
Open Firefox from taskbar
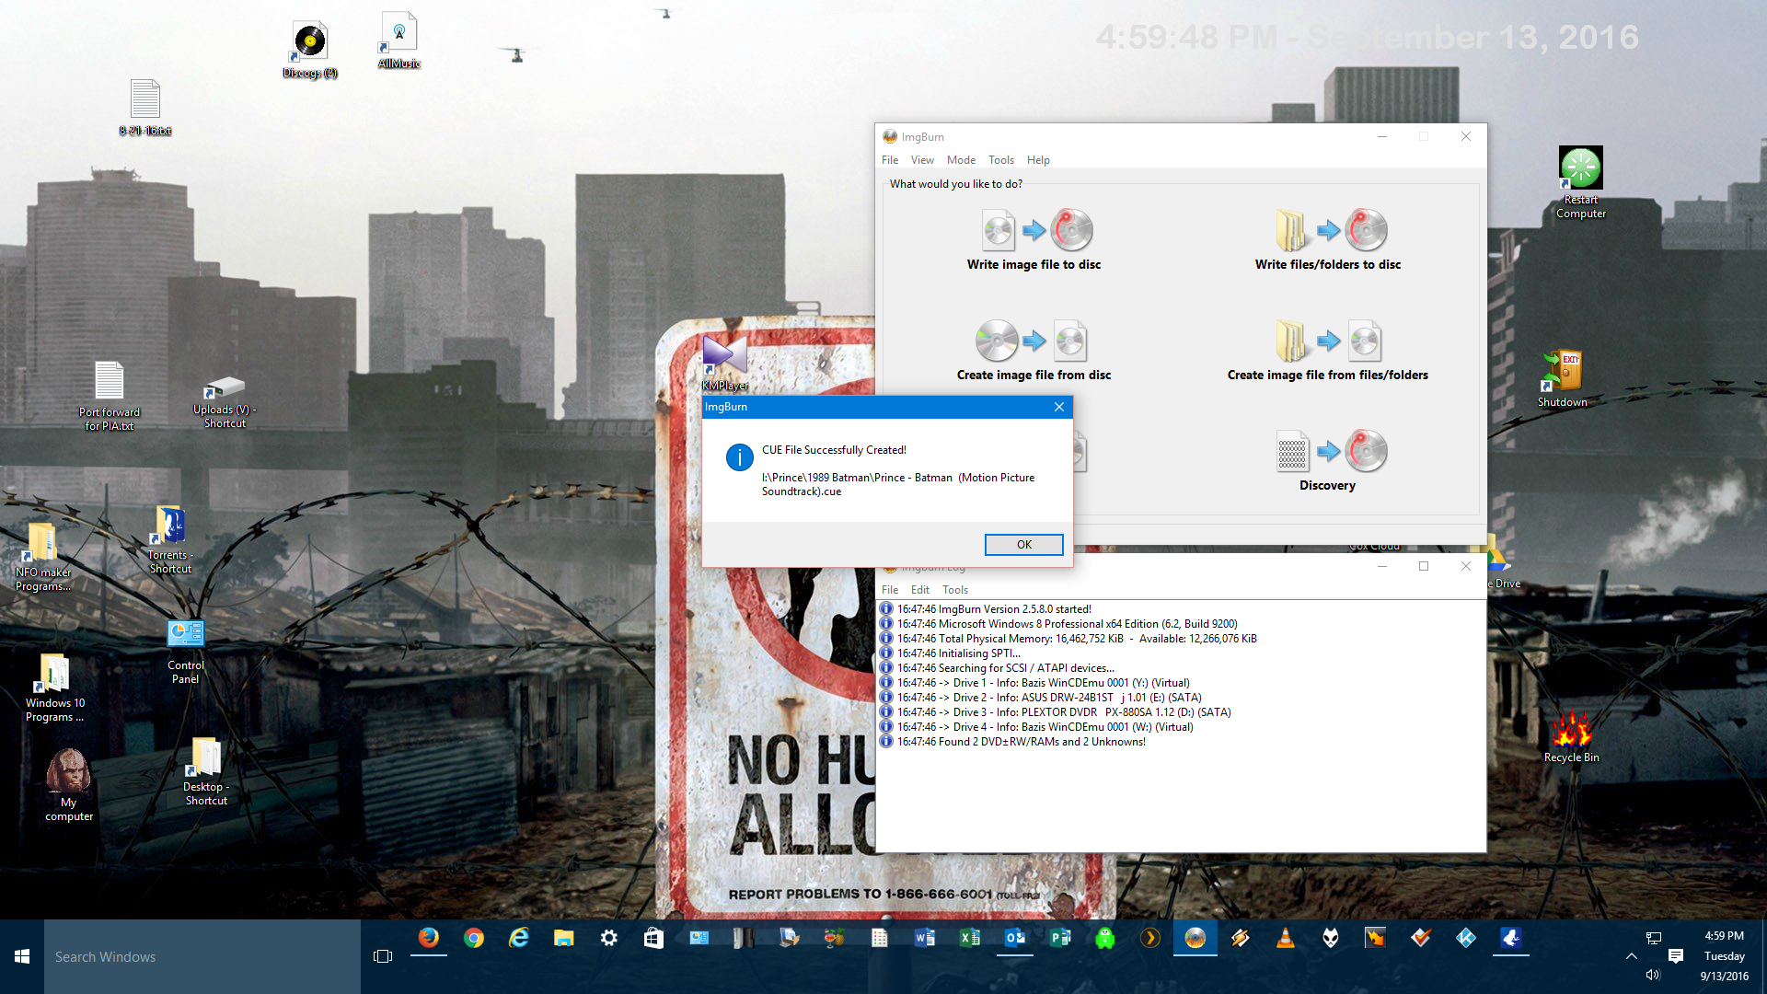point(428,938)
